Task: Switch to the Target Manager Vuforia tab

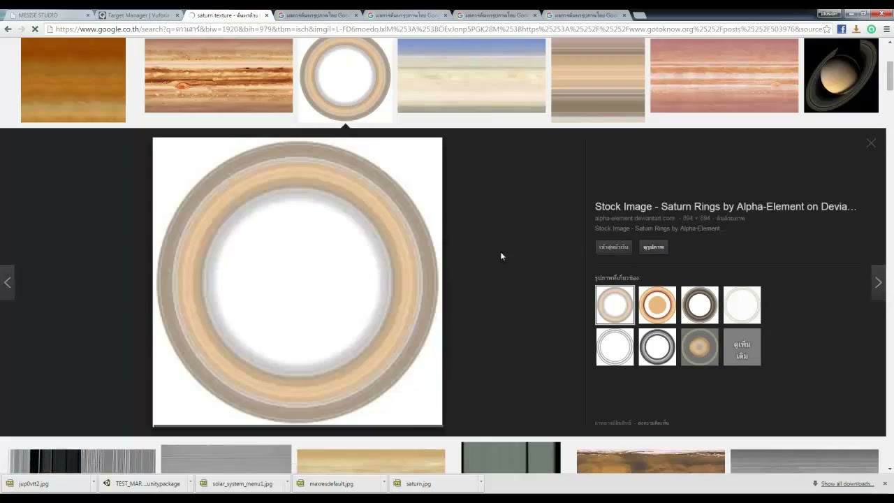Action: (x=138, y=15)
